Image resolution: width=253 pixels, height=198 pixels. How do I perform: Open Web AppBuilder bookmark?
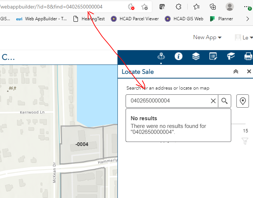[41, 19]
